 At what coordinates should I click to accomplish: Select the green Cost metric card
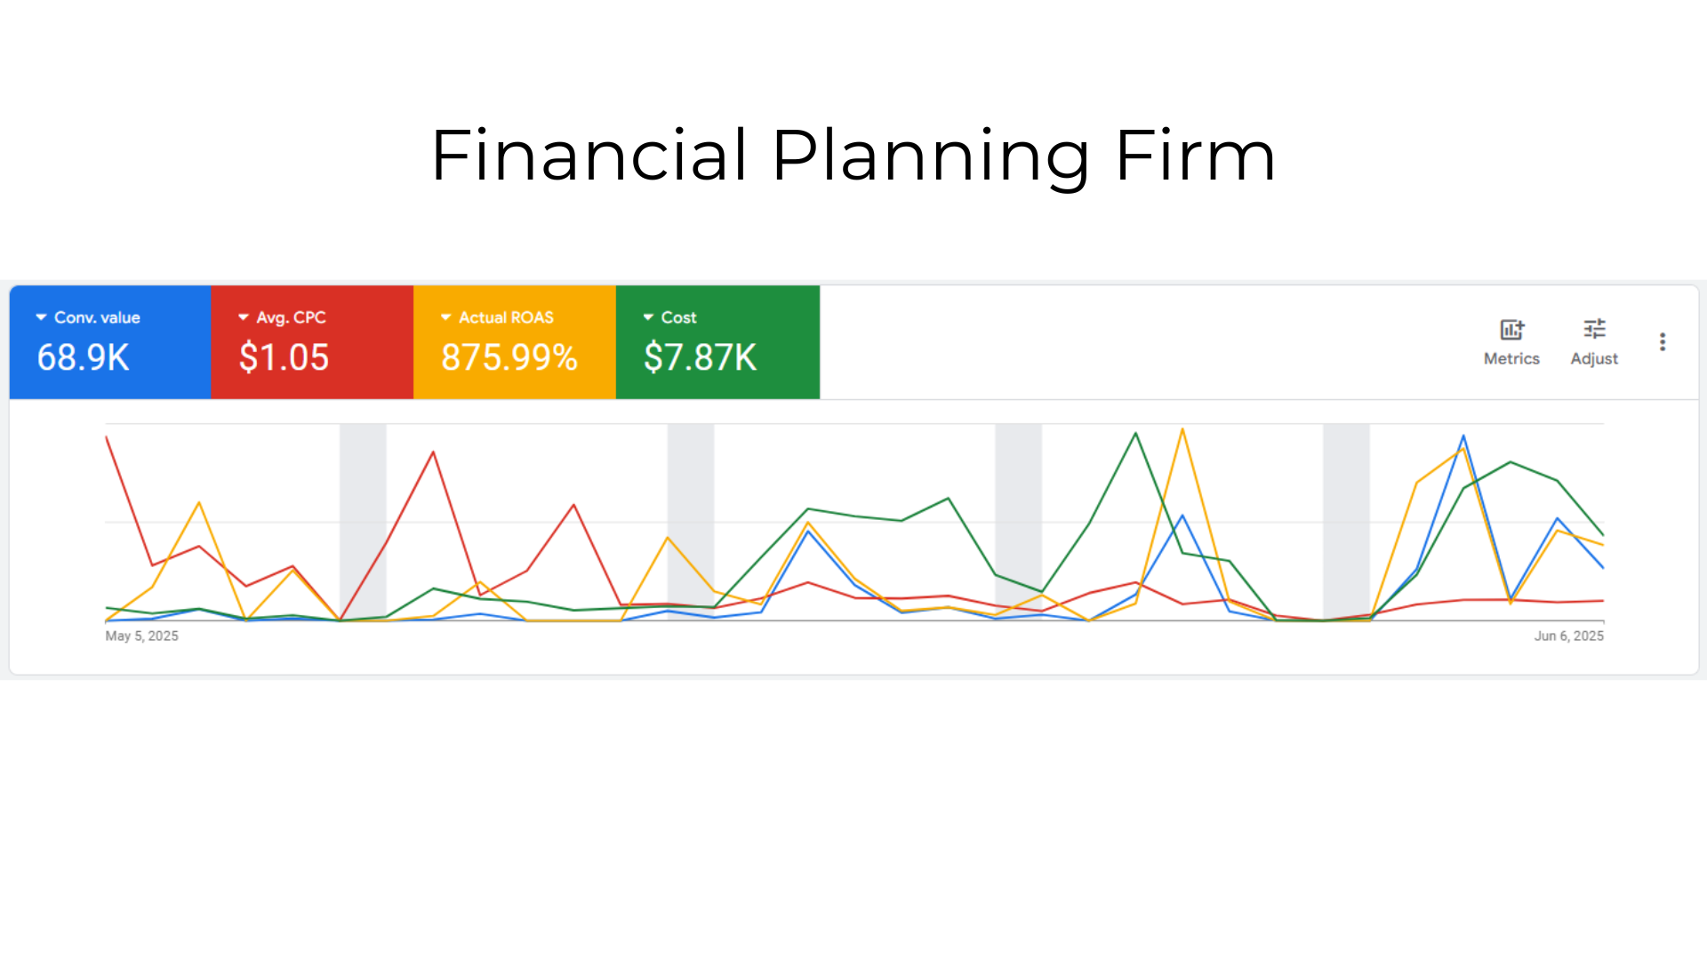click(x=717, y=342)
